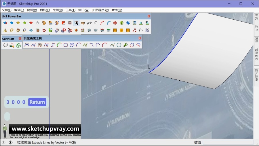Select the spiral tool in Bezier toolbar
The width and height of the screenshot is (259, 146).
pyautogui.click(x=72, y=45)
